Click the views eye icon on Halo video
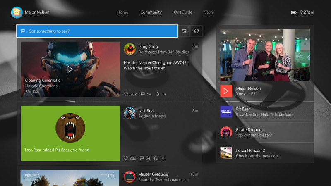The height and width of the screenshot is (186, 331). 28,91
